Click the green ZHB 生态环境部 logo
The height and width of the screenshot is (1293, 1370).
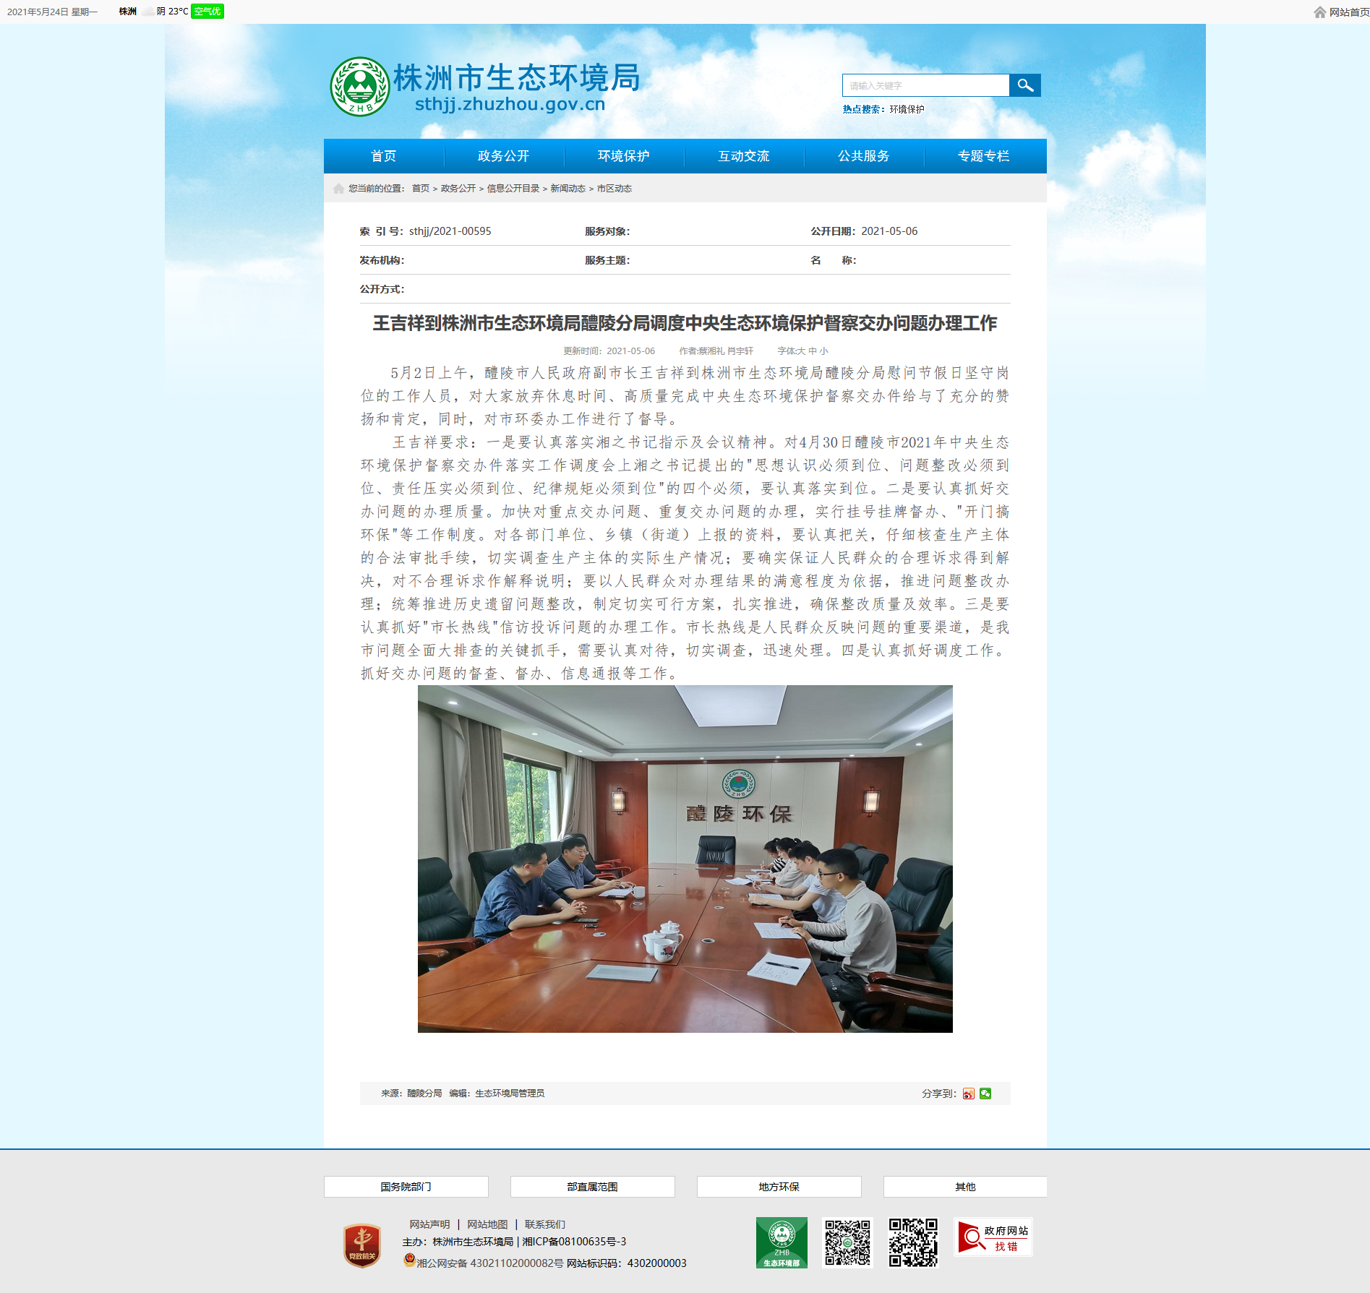tap(782, 1242)
